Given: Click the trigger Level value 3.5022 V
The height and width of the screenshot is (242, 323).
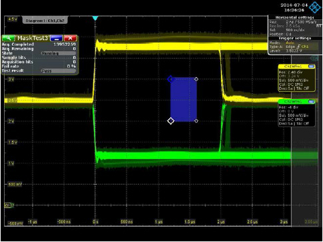Looking at the screenshot, I should pyautogui.click(x=294, y=51).
